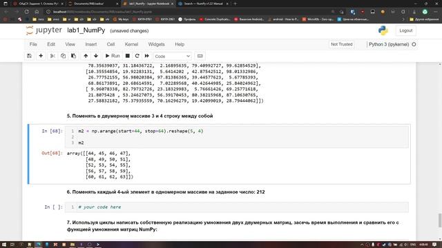
Task: Reload the page using browser refresh icon
Action: point(26,12)
